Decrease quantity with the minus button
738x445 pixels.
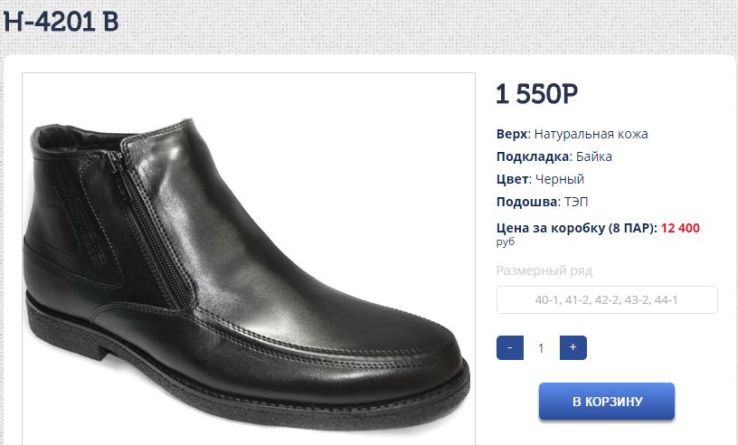click(x=510, y=347)
